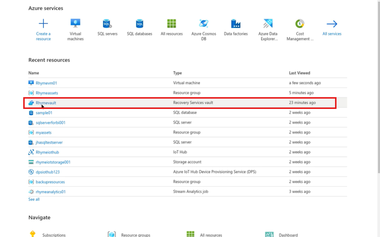Open the sqlserverforbi001 link

(x=50, y=123)
